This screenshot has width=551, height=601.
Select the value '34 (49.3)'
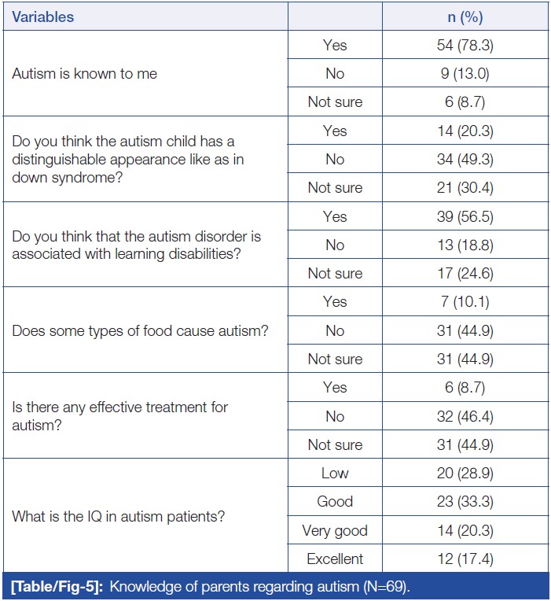pyautogui.click(x=465, y=160)
